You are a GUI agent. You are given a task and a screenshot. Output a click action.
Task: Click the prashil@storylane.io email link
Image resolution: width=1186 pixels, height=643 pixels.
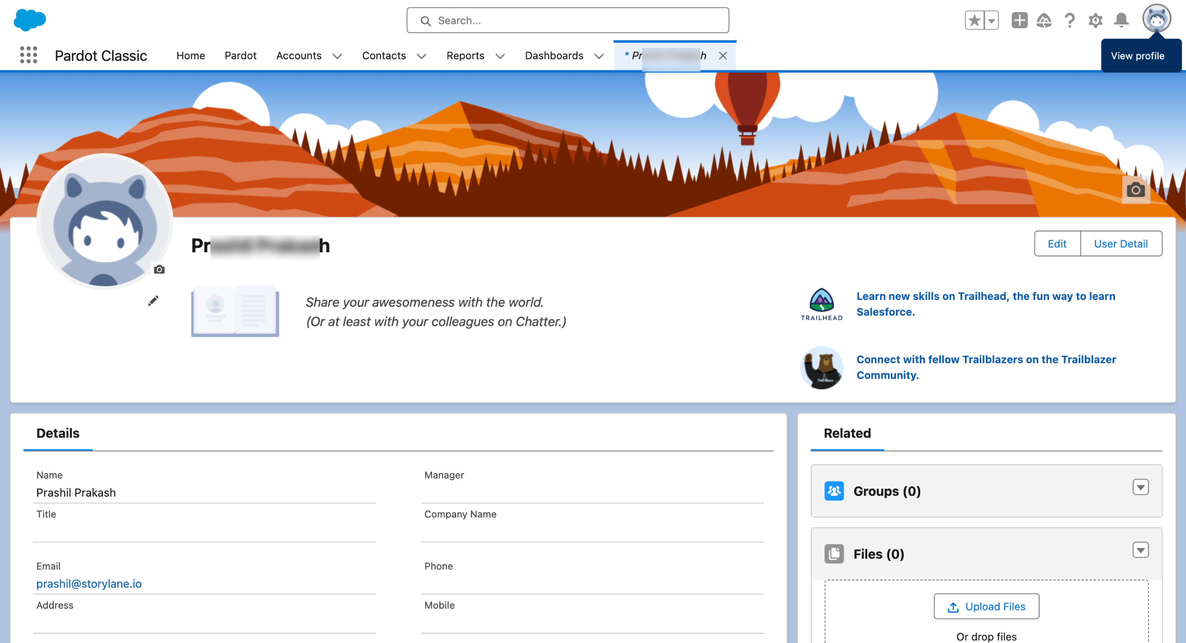coord(89,584)
